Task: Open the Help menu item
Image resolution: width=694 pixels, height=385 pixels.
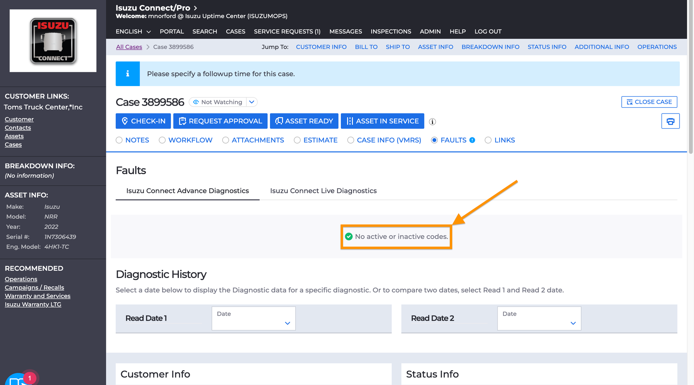Action: (x=458, y=31)
